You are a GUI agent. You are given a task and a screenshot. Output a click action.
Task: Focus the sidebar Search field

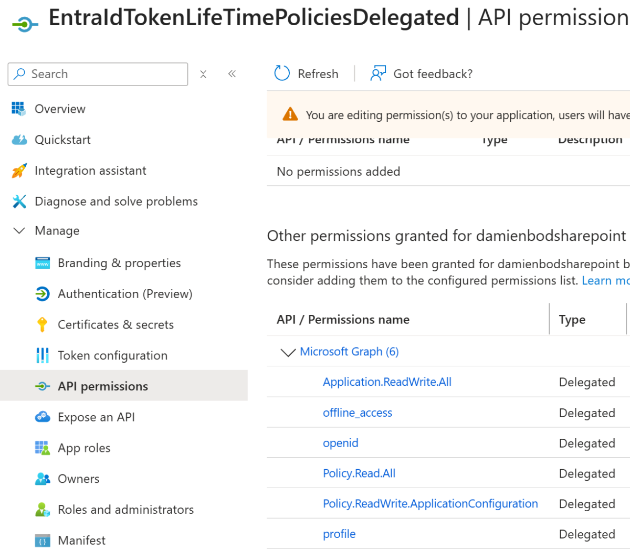click(98, 74)
